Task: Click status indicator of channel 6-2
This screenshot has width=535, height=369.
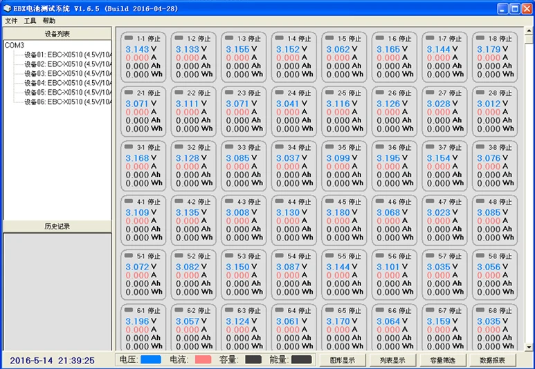Action: point(179,310)
